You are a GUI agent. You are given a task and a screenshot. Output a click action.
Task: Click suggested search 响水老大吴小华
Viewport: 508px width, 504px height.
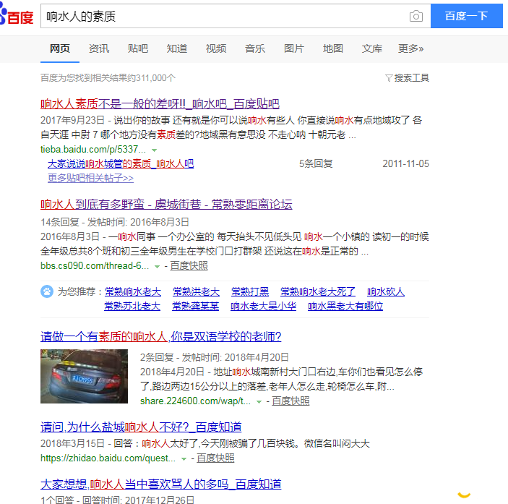pos(264,306)
